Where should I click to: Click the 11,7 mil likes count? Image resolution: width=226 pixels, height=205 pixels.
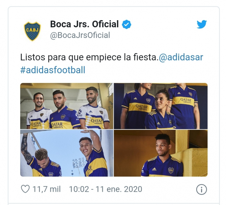(x=46, y=189)
